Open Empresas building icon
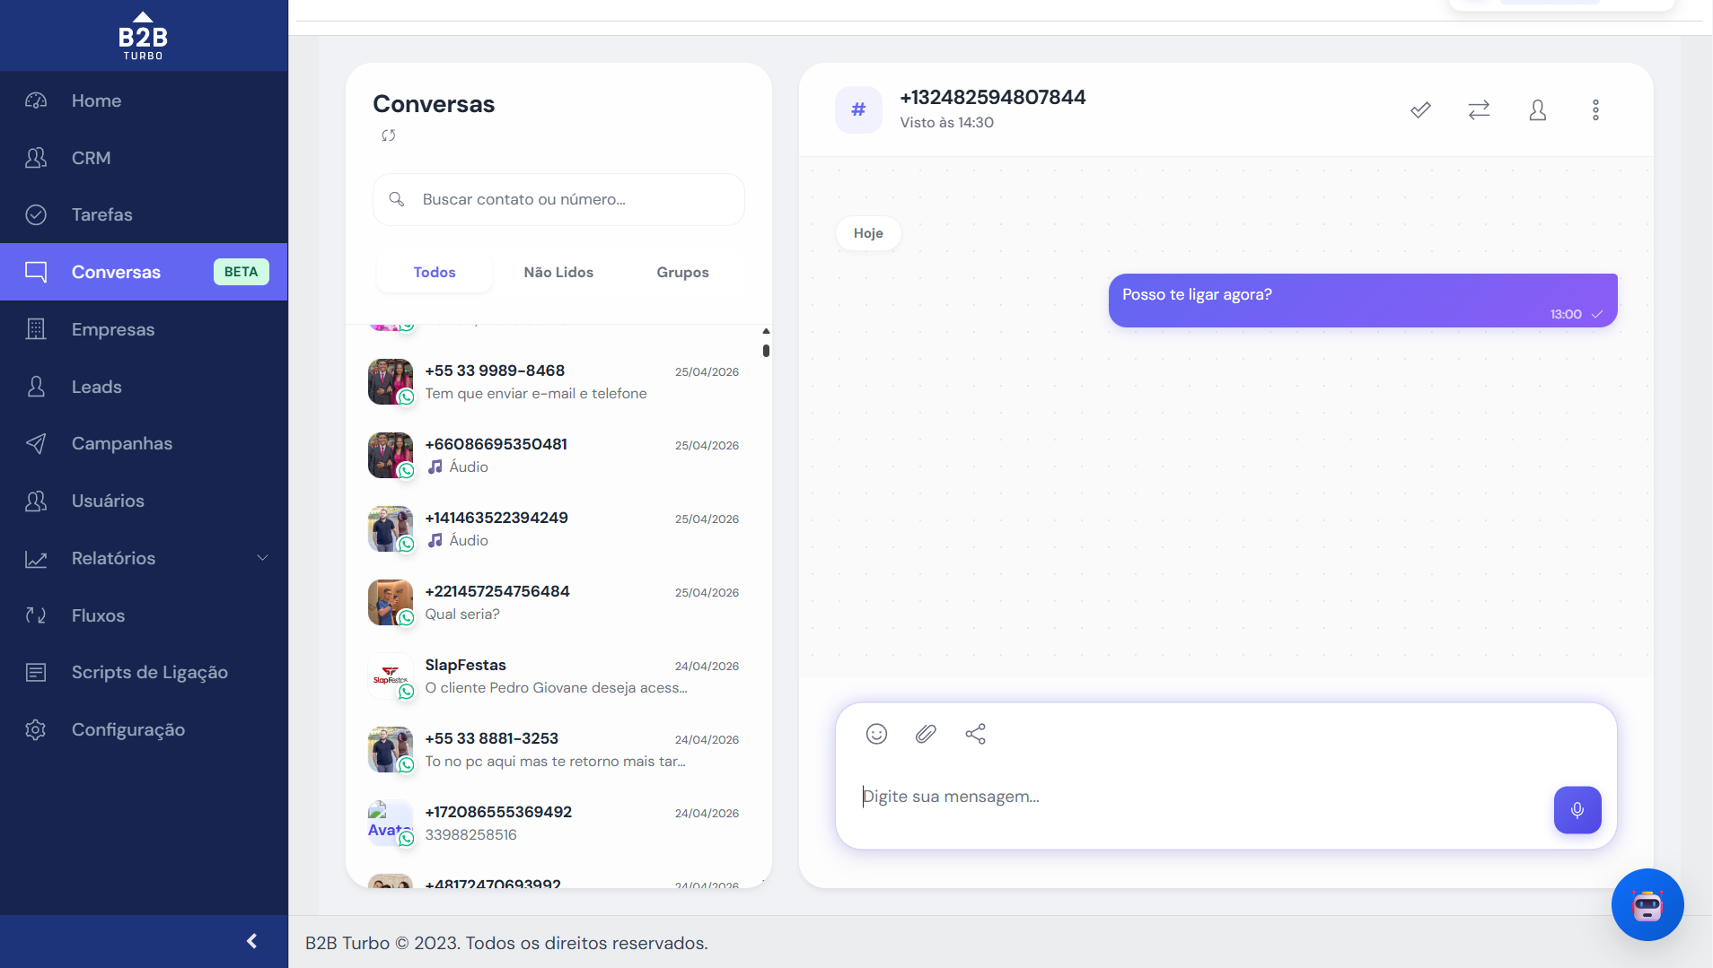The width and height of the screenshot is (1713, 968). (x=36, y=329)
